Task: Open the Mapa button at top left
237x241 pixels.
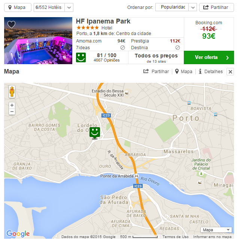Action: pos(18,7)
